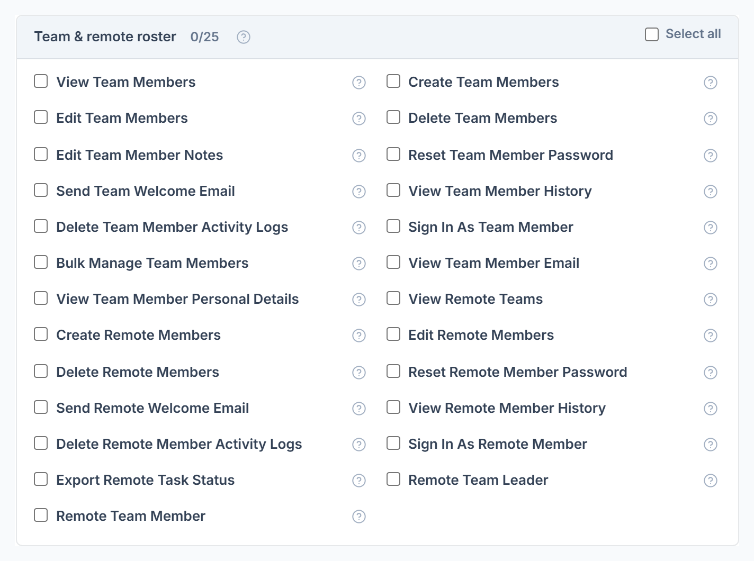Image resolution: width=754 pixels, height=561 pixels.
Task: Open help for Delete Team Member Activity Logs
Action: [359, 228]
